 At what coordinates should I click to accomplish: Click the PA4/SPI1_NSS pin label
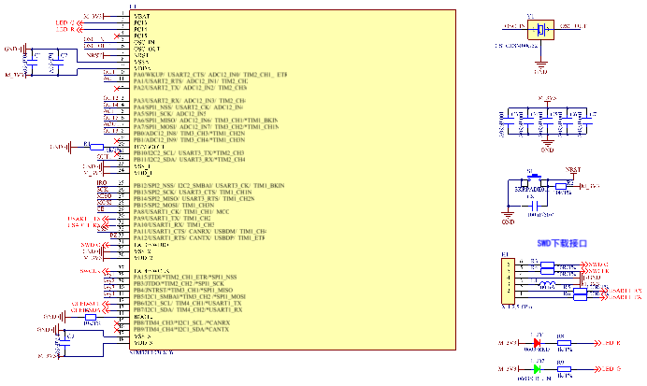point(188,107)
